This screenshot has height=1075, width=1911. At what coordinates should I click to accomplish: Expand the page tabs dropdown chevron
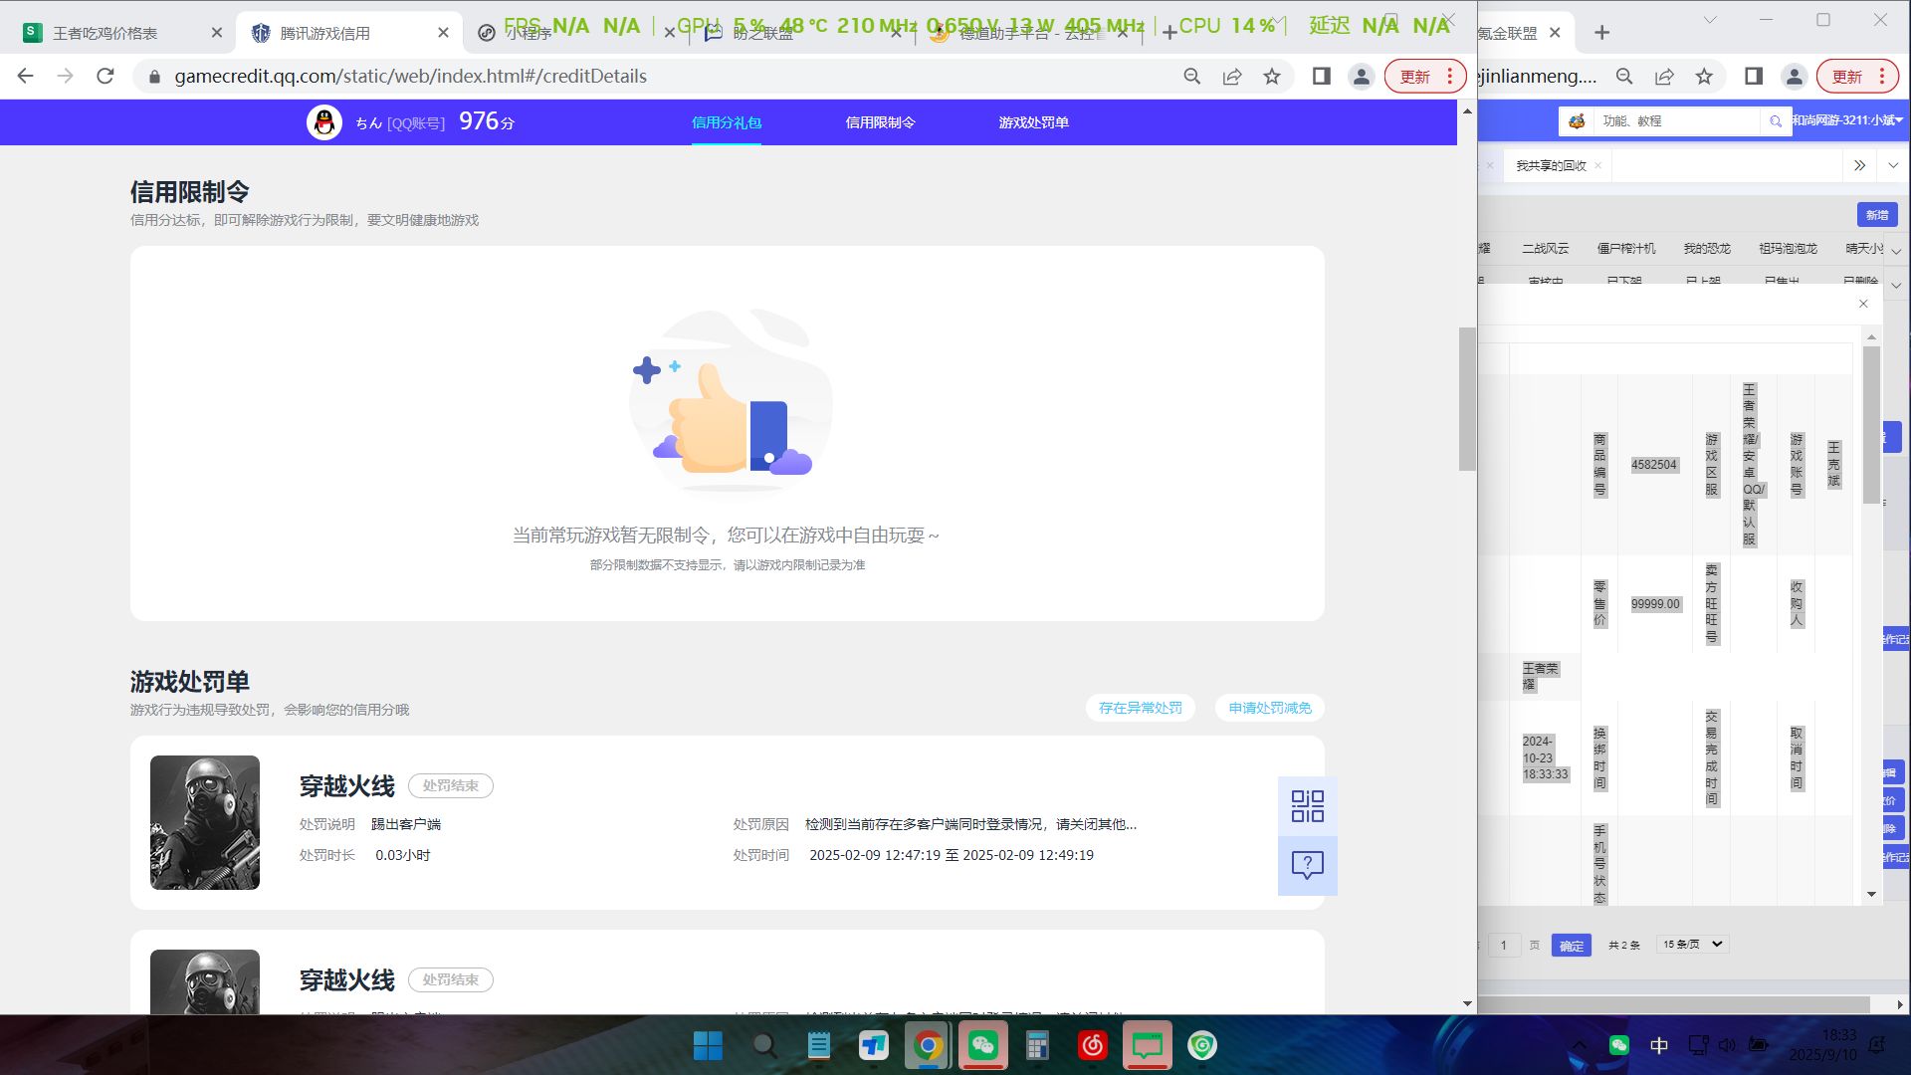(1893, 165)
